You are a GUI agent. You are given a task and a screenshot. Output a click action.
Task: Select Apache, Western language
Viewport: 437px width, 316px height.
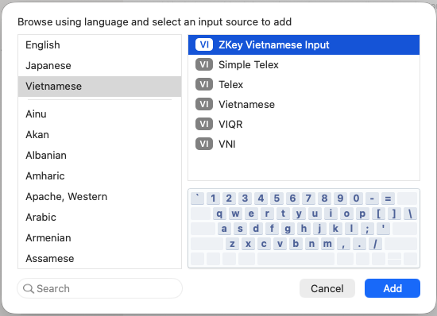click(x=100, y=197)
